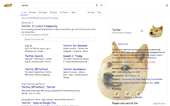Click Namo Media subsidiary link

pyautogui.click(x=135, y=83)
